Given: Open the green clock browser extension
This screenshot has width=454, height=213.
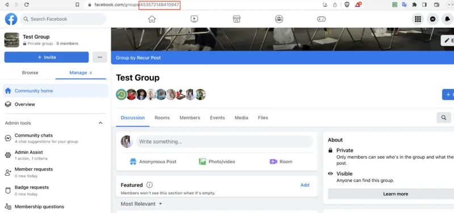Looking at the screenshot, I should click(394, 5).
